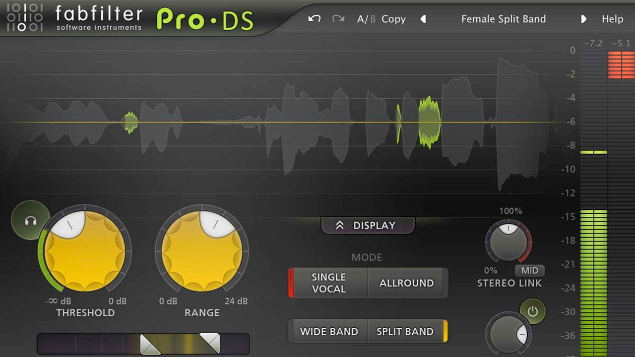Click the right frequency range handle
The height and width of the screenshot is (357, 635).
tap(210, 343)
